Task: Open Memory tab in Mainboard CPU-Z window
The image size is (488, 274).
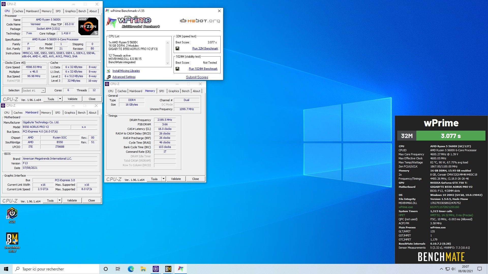Action: [x=46, y=113]
